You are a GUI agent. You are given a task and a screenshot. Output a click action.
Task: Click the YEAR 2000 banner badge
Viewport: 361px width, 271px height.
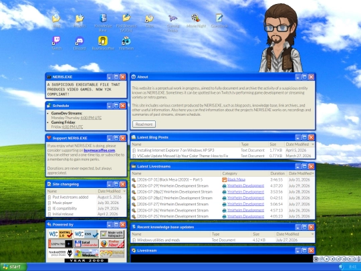86,260
